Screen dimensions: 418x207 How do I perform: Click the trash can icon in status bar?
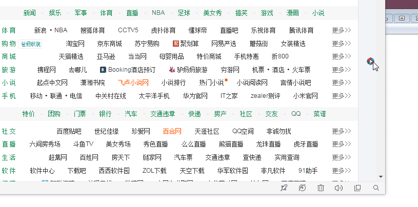[x=321, y=188]
